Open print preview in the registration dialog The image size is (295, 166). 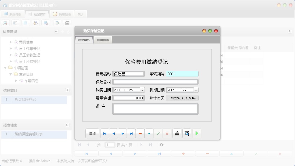pos(186,133)
